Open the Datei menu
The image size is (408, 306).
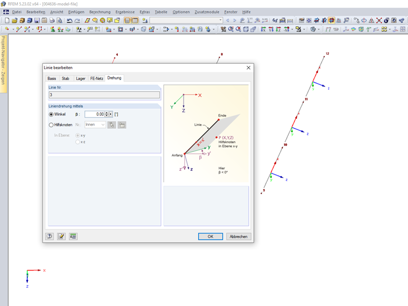pyautogui.click(x=17, y=12)
